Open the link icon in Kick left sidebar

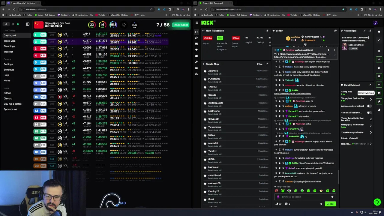tap(196, 38)
